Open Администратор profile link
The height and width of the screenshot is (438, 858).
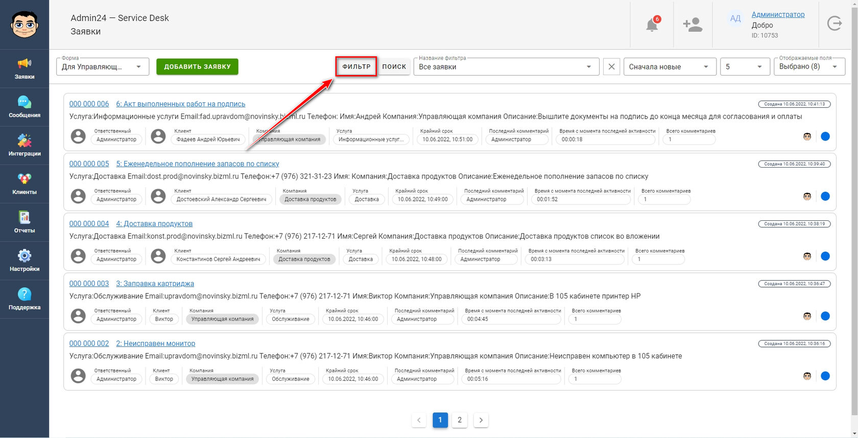pos(778,14)
